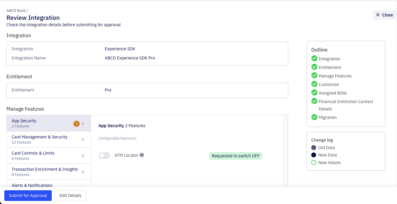Viewport: 397px width, 204px height.
Task: Click the Edit Details button
Action: [70, 195]
